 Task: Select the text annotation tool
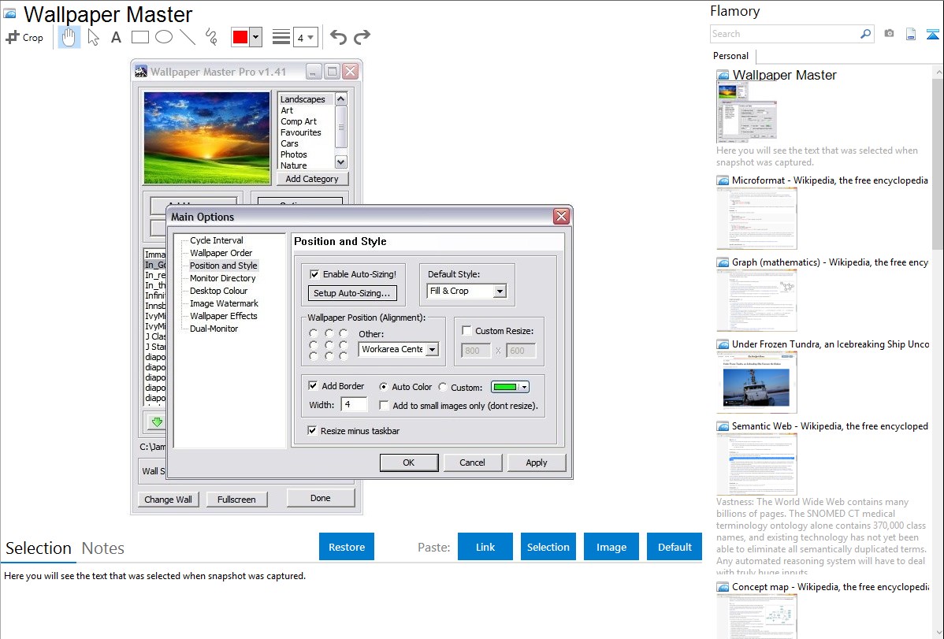pos(116,37)
